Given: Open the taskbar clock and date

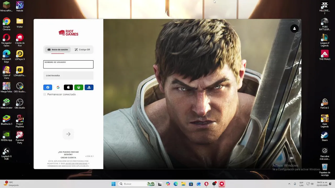Looking at the screenshot, I should (322, 184).
